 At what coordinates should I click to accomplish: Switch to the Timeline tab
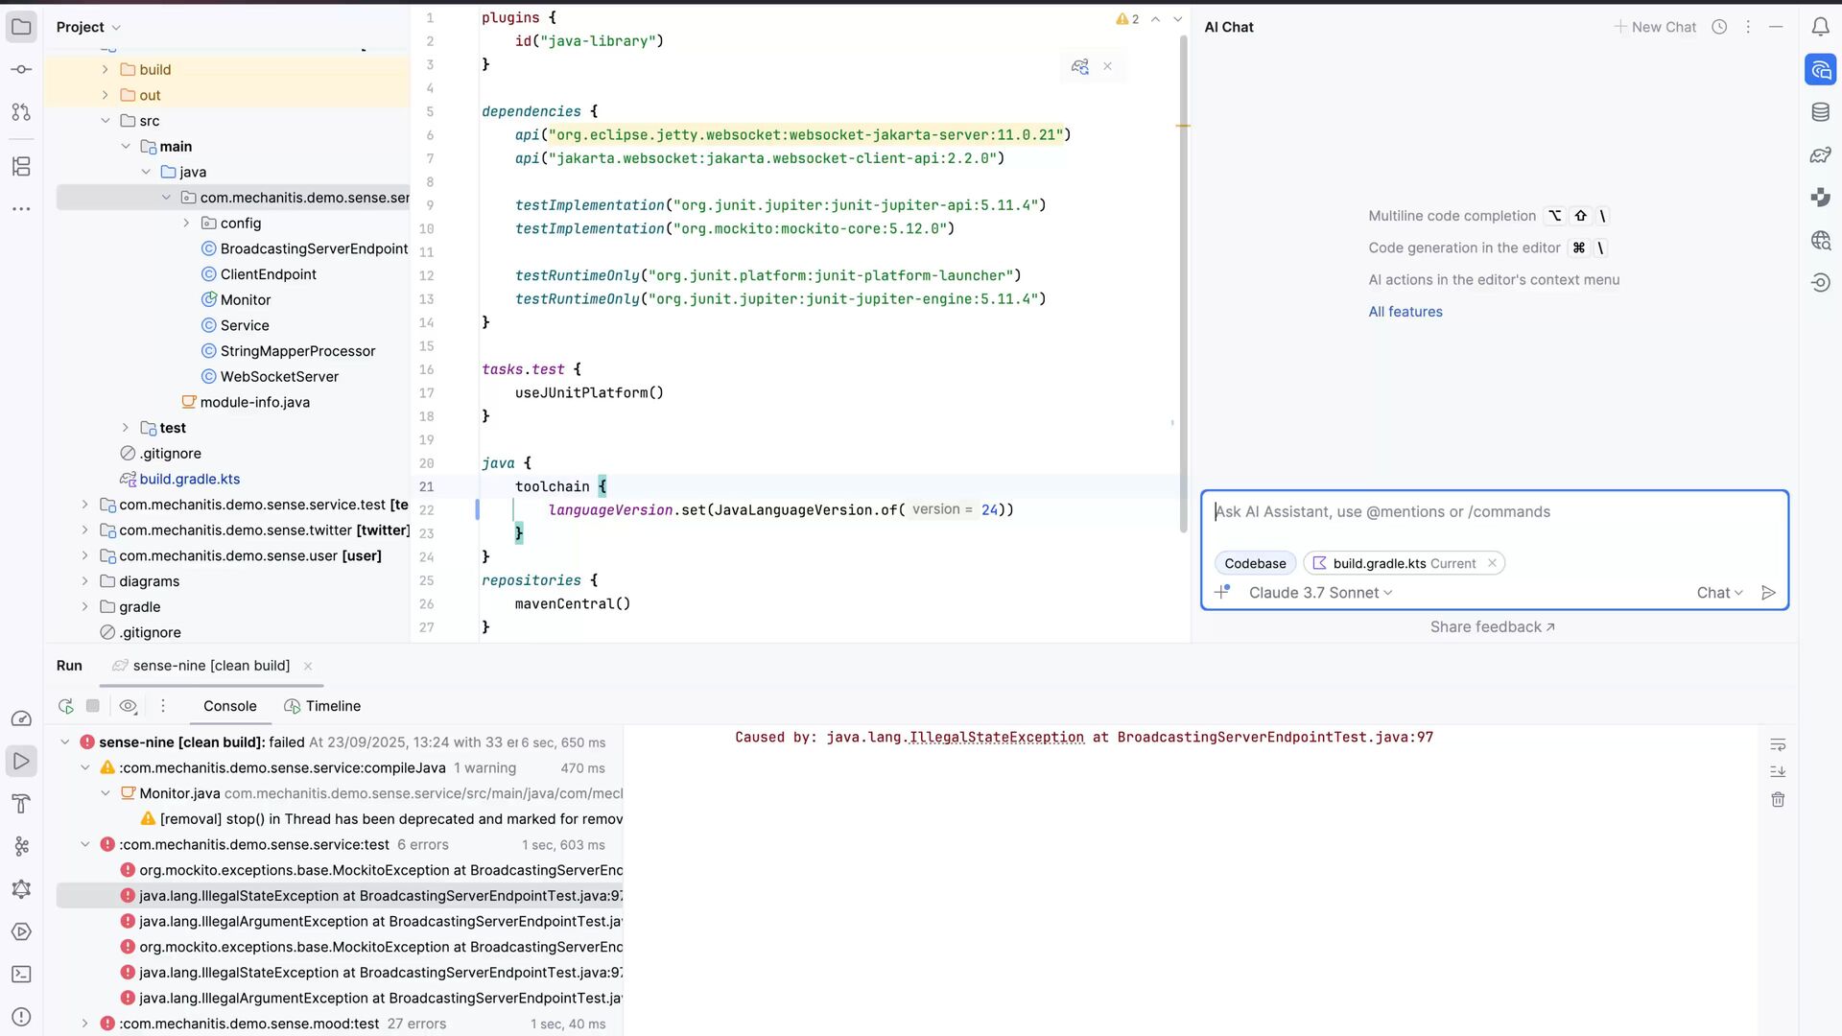pyautogui.click(x=323, y=706)
